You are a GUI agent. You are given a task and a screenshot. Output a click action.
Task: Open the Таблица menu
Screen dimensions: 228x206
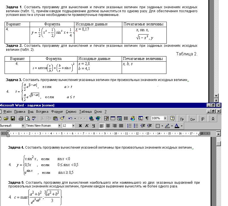[85, 112]
